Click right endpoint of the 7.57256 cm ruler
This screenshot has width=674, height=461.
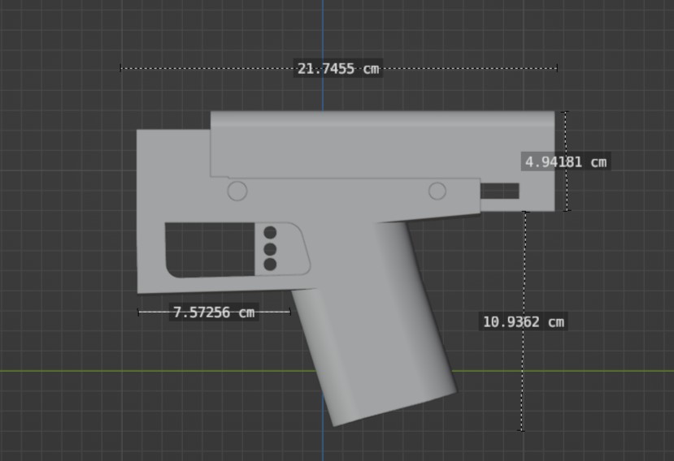click(x=290, y=312)
